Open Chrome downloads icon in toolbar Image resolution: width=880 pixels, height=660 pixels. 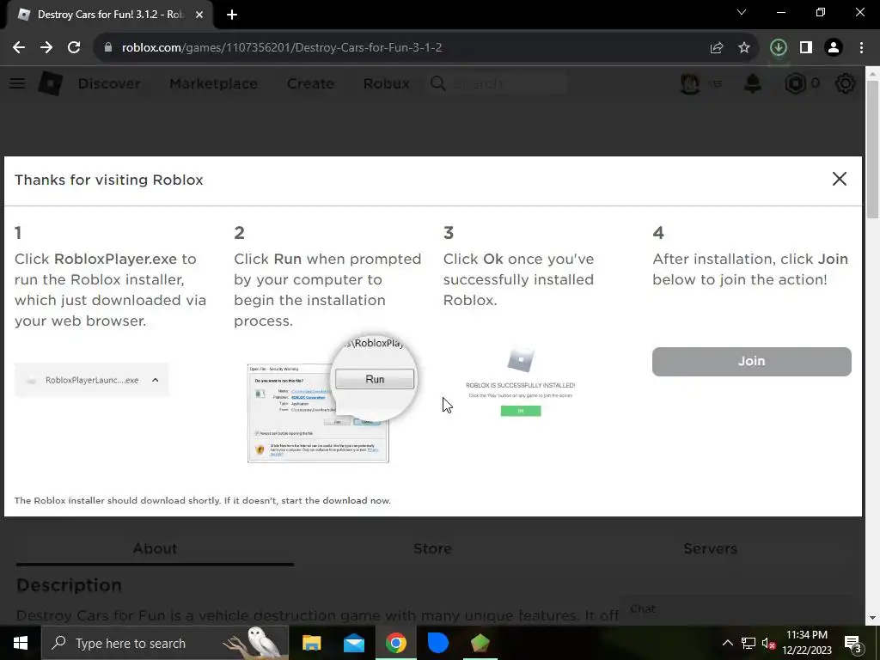pos(779,48)
